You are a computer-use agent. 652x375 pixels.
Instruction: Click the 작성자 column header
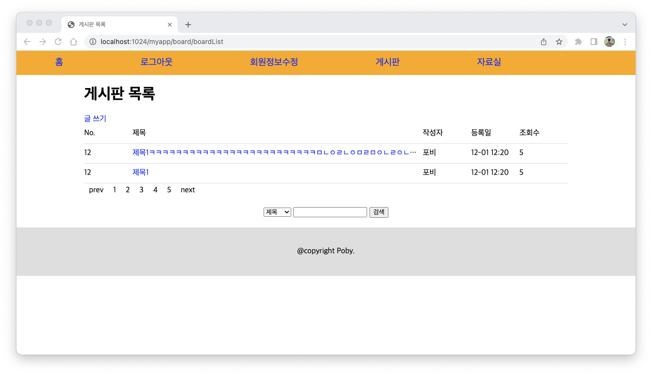433,133
